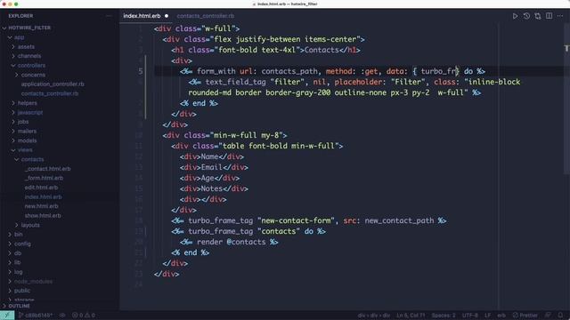
Task: Click the breadcrumb div path in status bar
Action: [374, 316]
